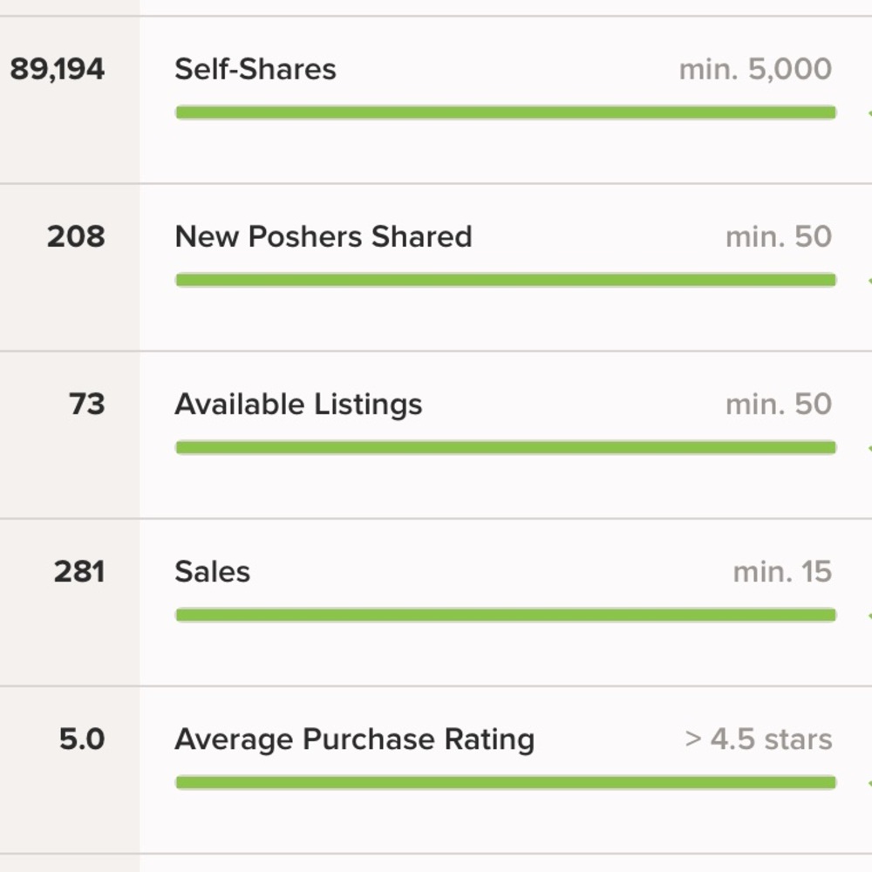872x872 pixels.
Task: Click the Self-Shares label
Action: 255,70
